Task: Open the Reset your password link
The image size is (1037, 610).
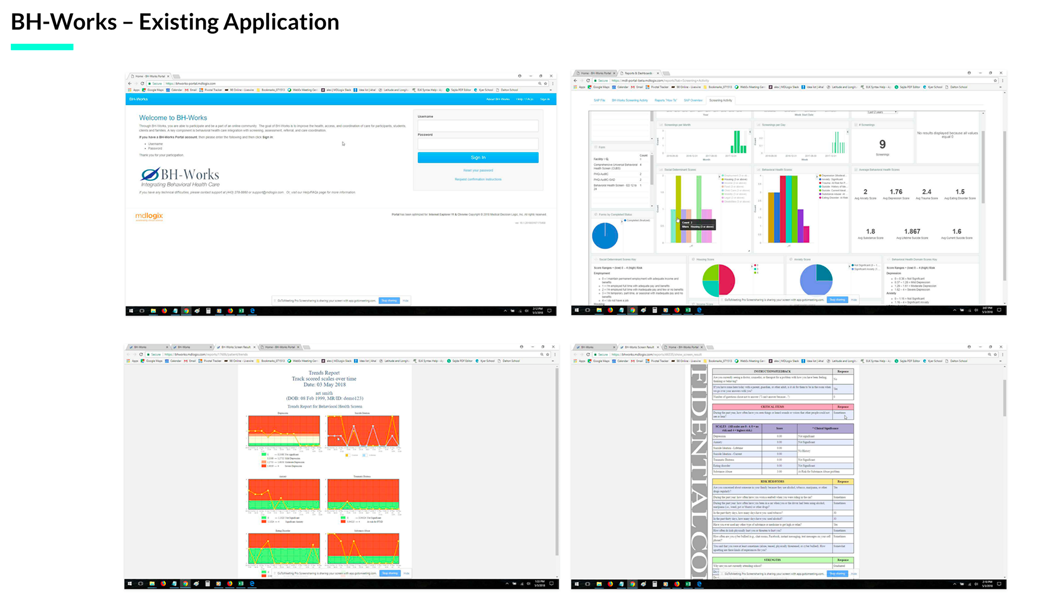Action: 477,170
